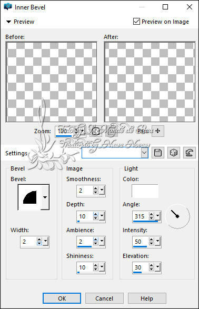Click the Save Preset floppy disk icon
The height and width of the screenshot is (309, 199).
(158, 153)
